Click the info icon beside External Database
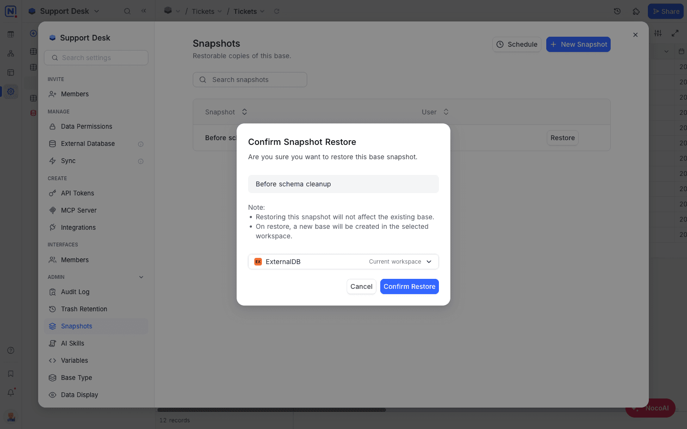 [141, 144]
